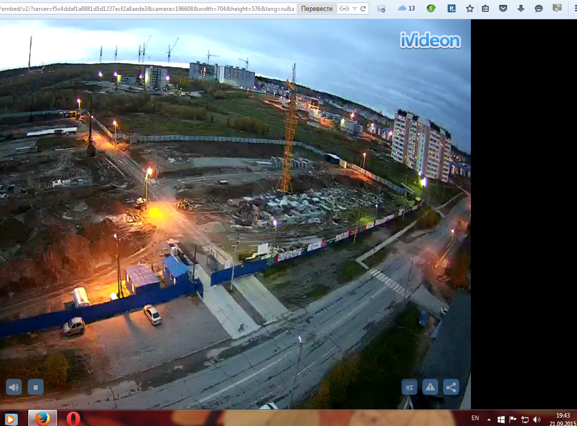Show hidden system tray icons
Image resolution: width=577 pixels, height=426 pixels.
pos(489,419)
